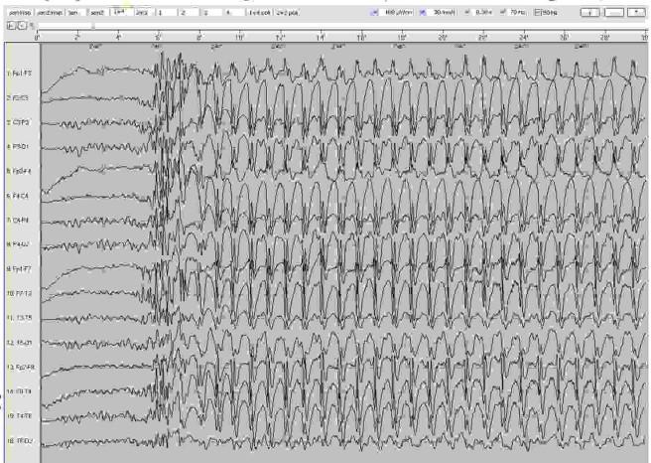Viewport: 651px width, 463px height.
Task: Open the 0.30 s time constant dropdown
Action: point(482,9)
